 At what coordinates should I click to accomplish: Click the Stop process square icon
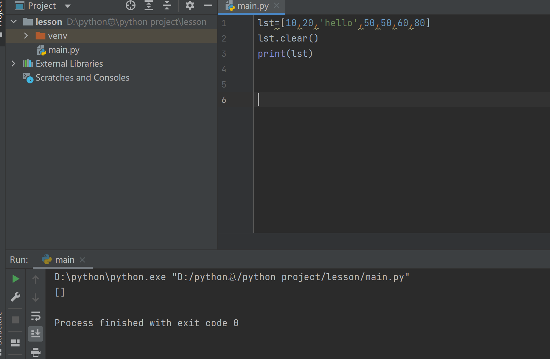15,320
